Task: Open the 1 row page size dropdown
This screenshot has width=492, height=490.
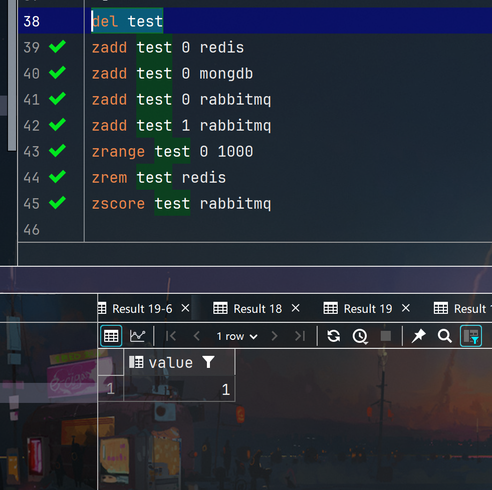Action: pyautogui.click(x=237, y=336)
